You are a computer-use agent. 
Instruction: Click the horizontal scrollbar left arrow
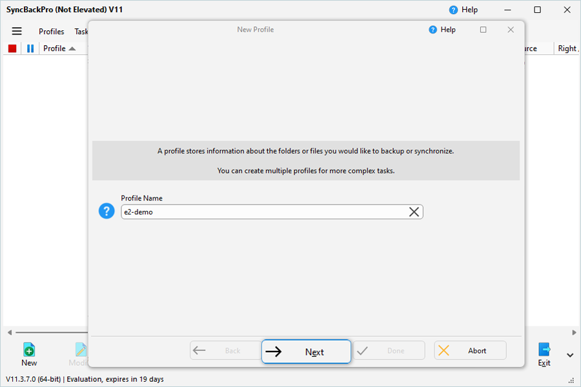click(x=10, y=332)
